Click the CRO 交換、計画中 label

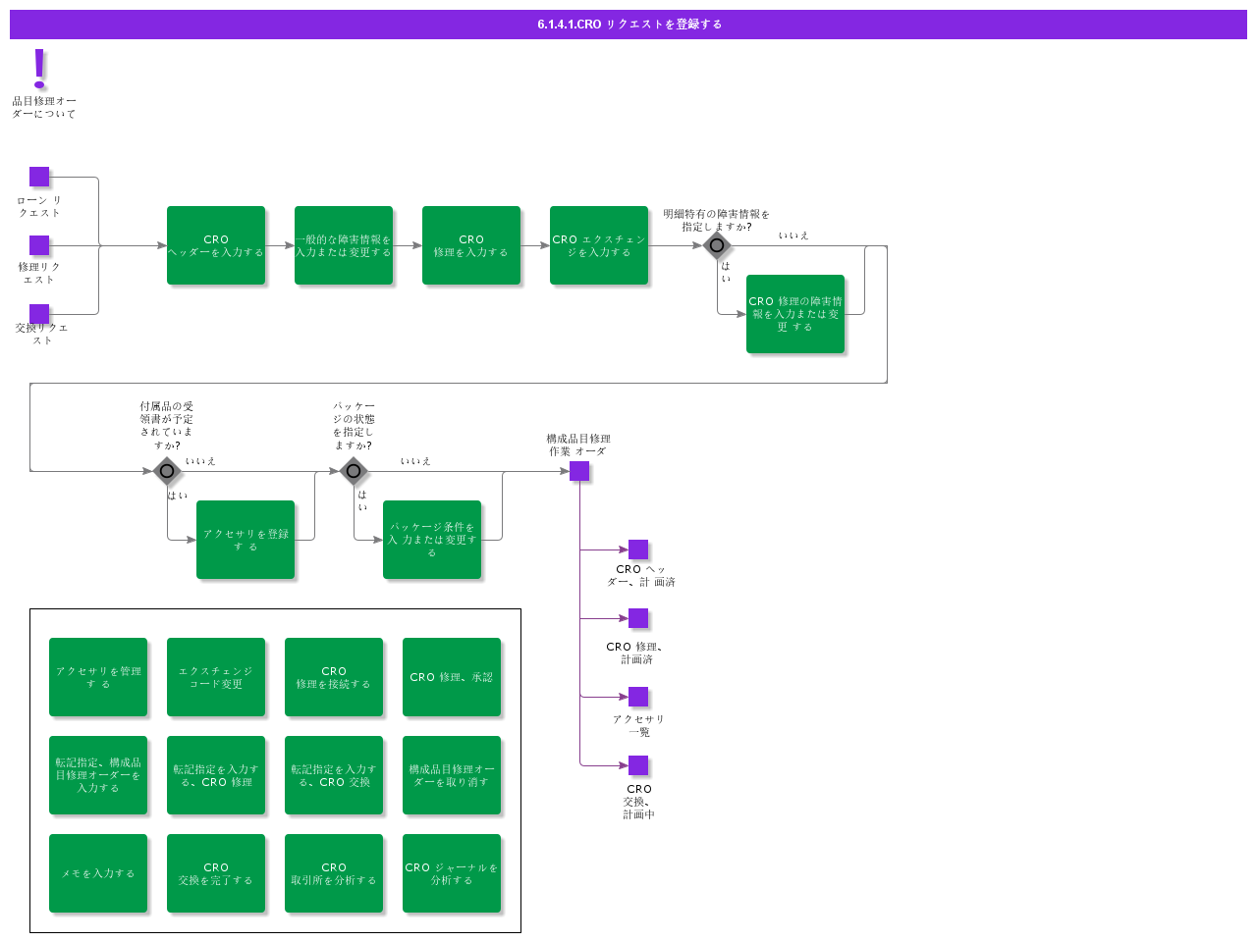click(x=638, y=802)
